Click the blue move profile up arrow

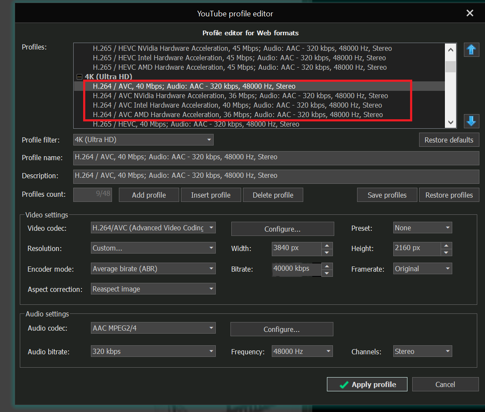pyautogui.click(x=471, y=50)
